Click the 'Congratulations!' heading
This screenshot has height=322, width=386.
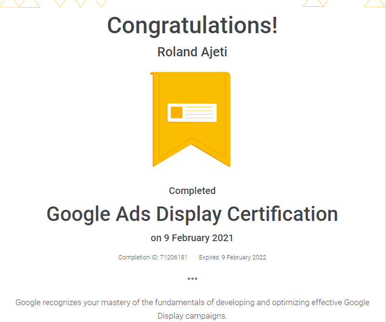click(192, 26)
